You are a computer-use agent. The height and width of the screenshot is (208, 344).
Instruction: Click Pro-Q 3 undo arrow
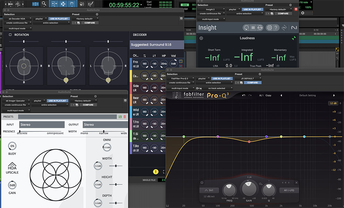[x=243, y=95]
